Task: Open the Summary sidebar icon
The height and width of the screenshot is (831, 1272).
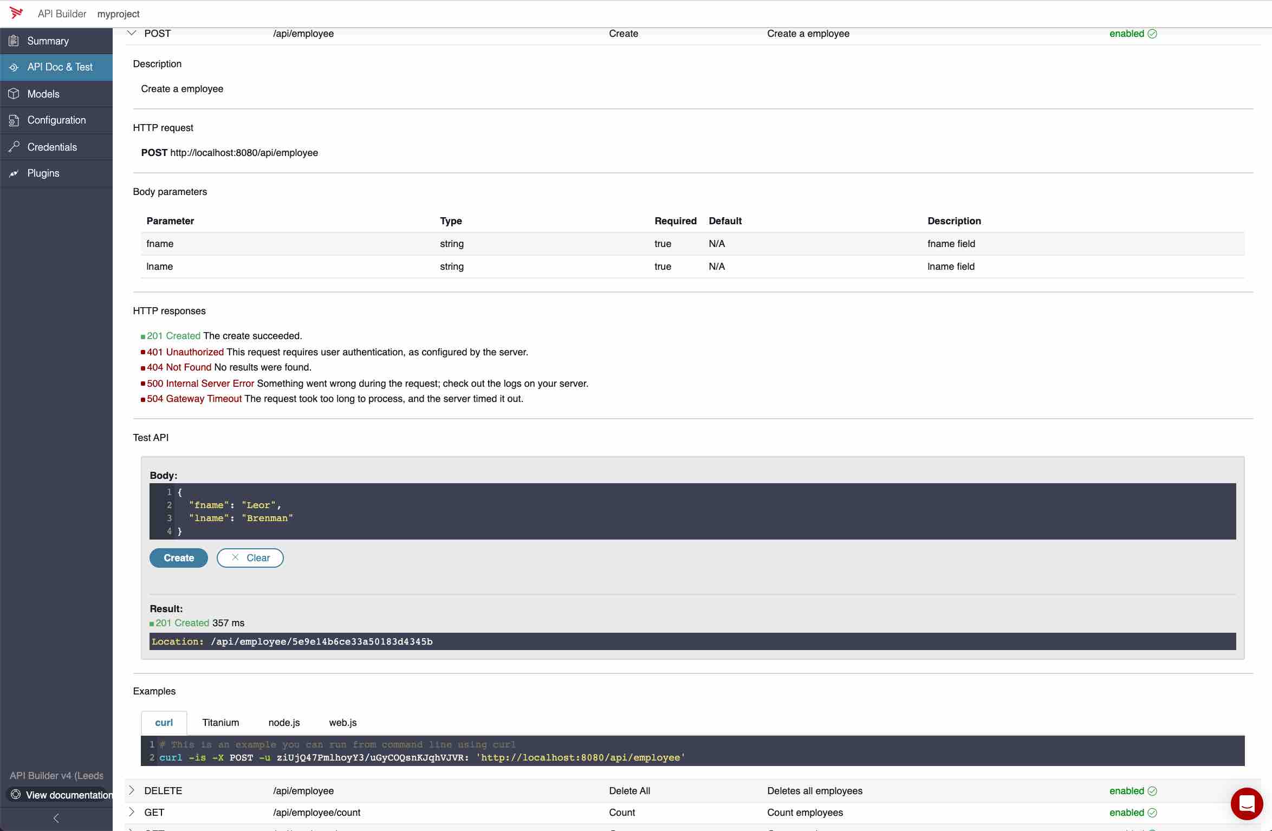Action: coord(14,41)
